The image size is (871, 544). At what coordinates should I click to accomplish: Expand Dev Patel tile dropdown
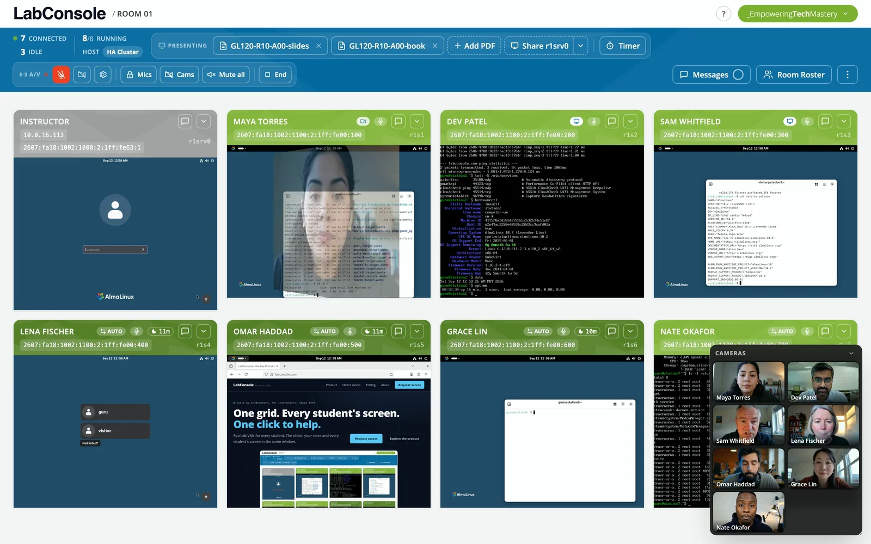630,121
